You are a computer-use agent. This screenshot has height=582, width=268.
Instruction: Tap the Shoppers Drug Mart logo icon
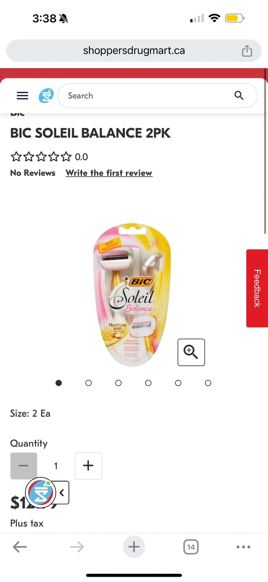(46, 96)
